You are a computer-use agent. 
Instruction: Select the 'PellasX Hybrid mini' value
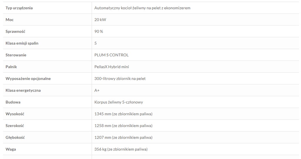[112, 67]
